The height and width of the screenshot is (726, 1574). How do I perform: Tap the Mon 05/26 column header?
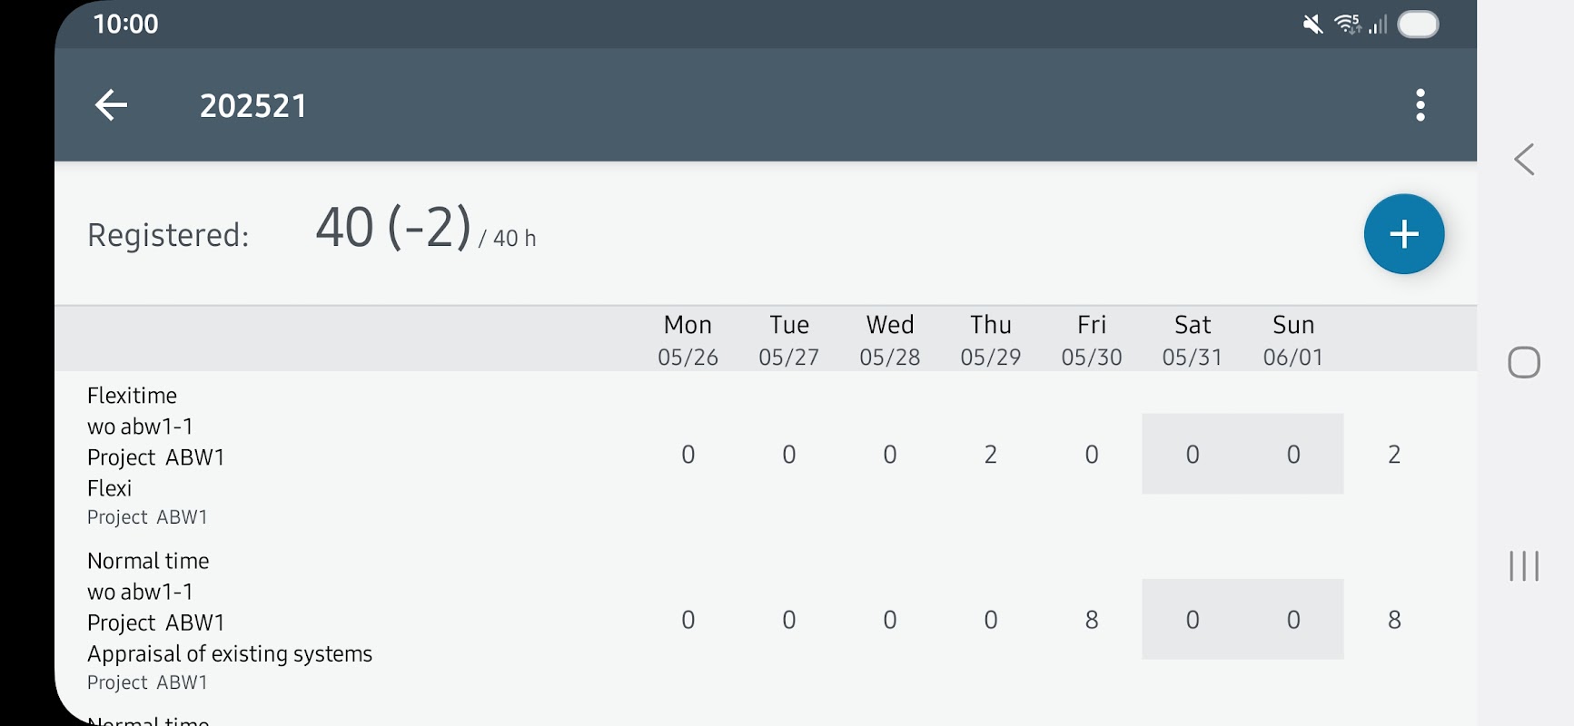click(688, 340)
